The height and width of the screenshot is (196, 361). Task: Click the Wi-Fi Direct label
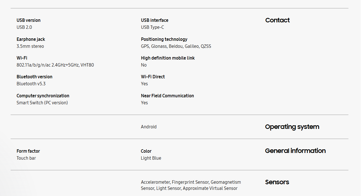pos(153,77)
